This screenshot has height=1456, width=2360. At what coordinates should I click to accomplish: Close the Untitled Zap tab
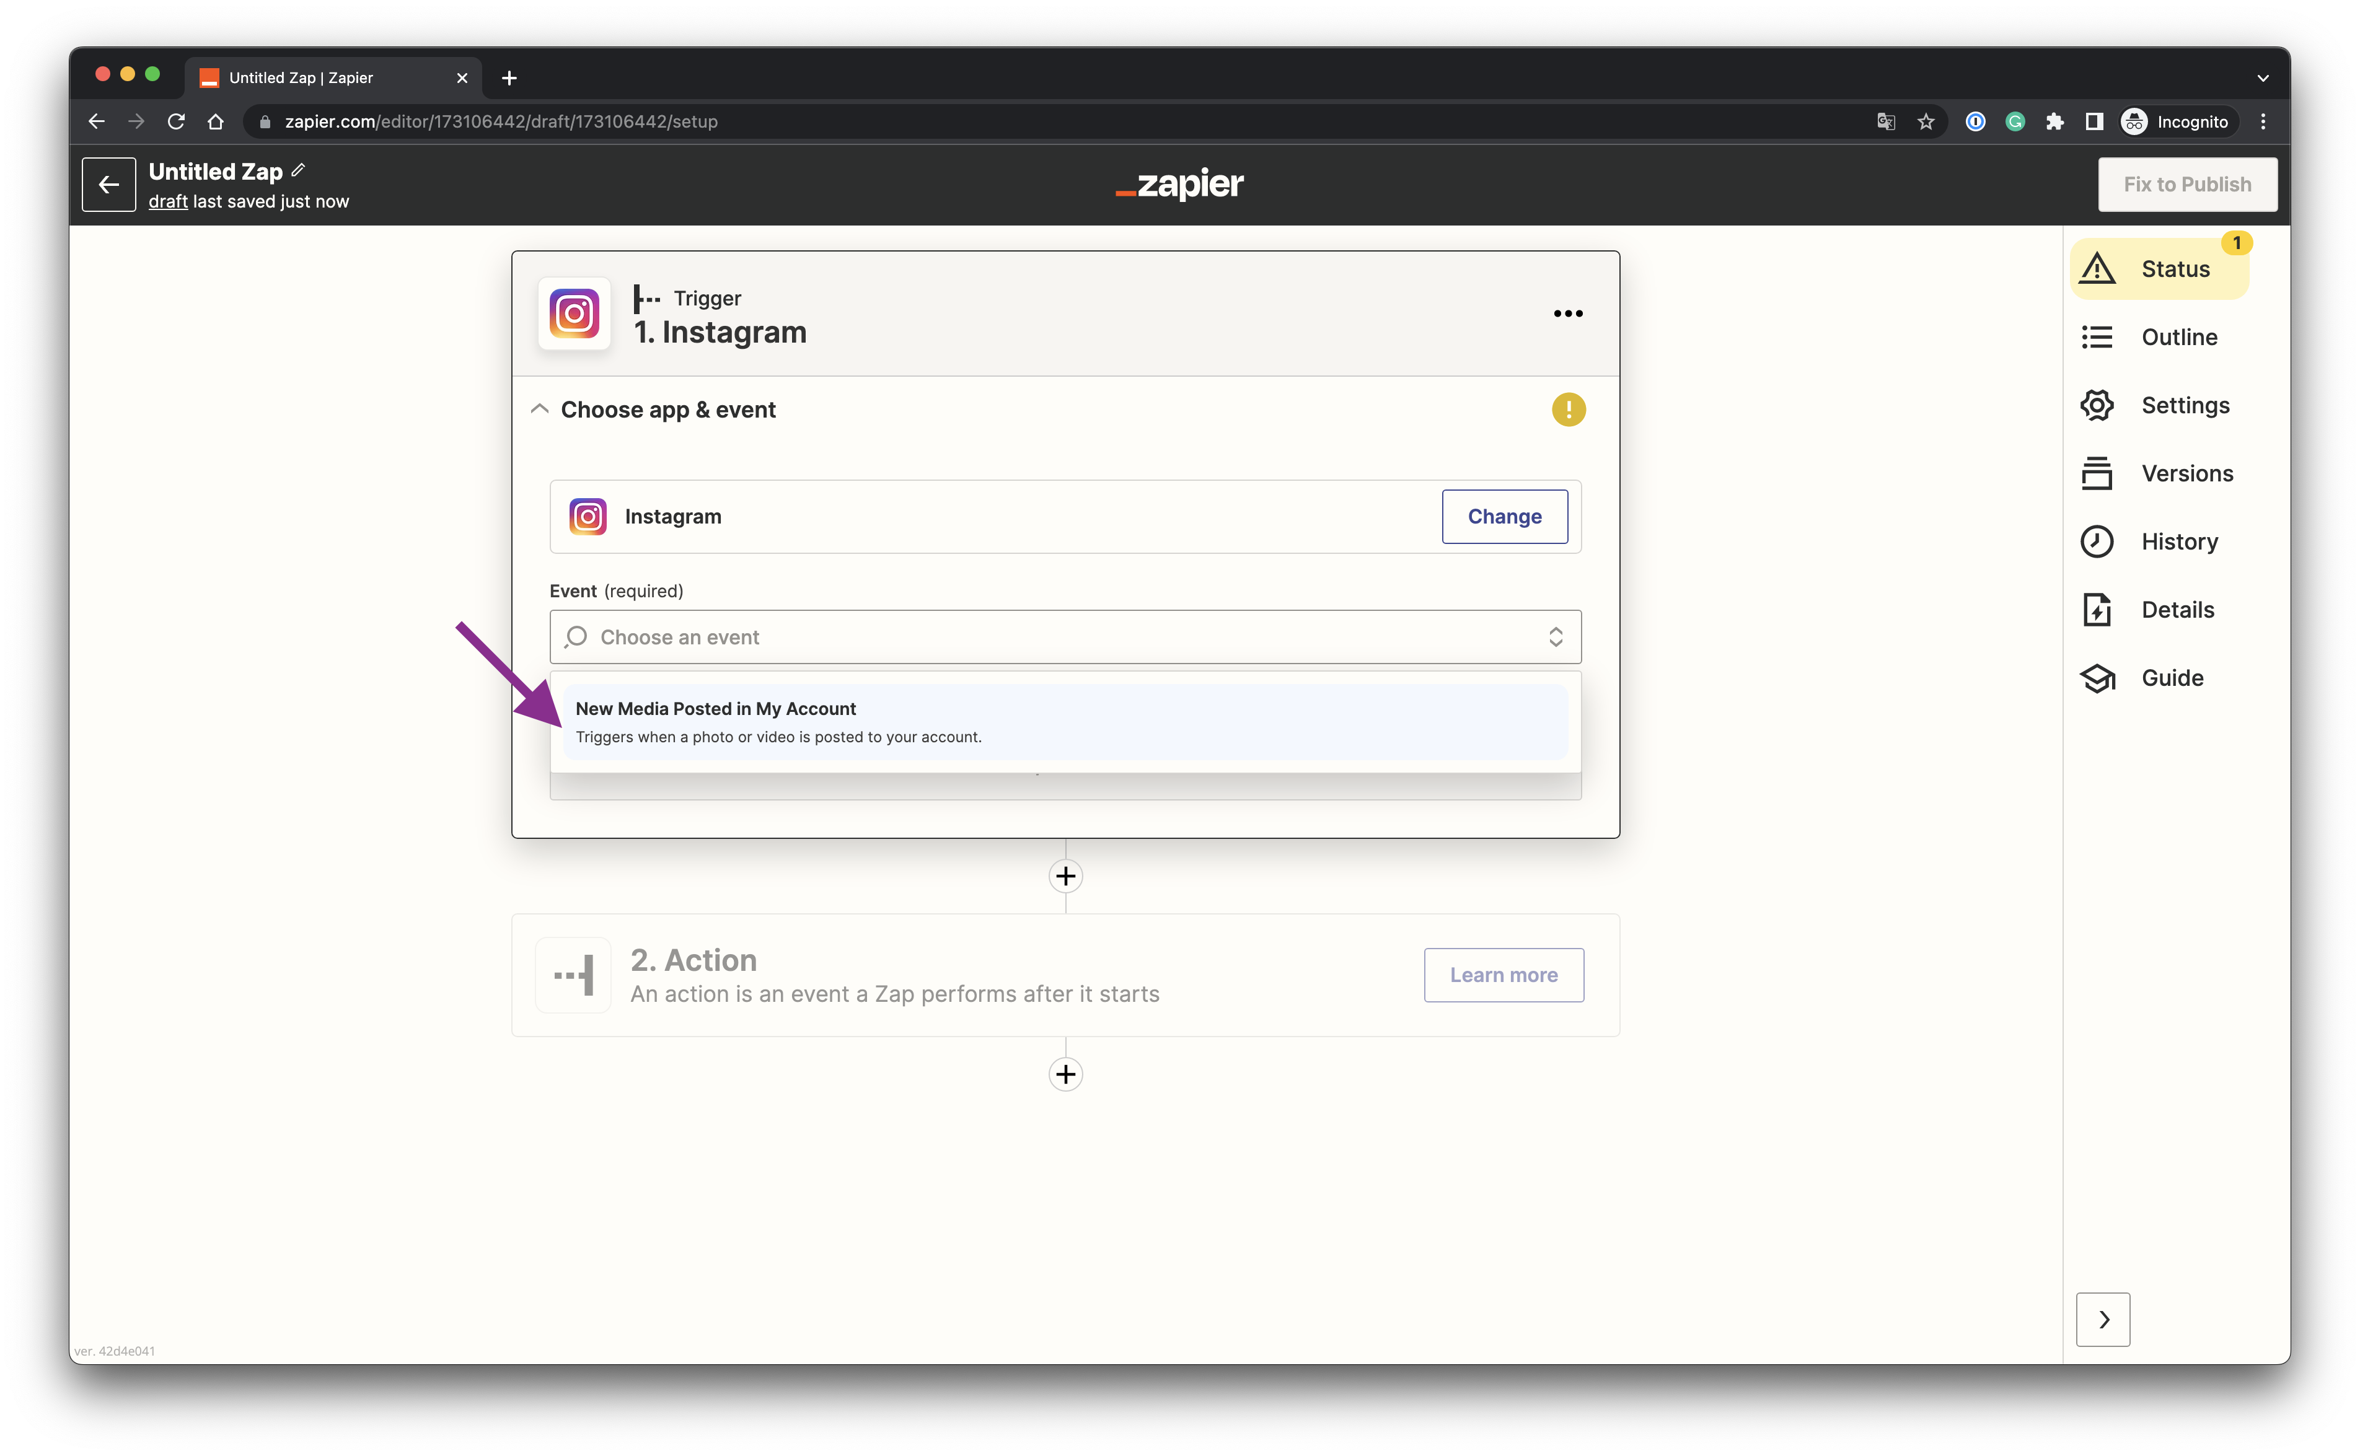(462, 78)
